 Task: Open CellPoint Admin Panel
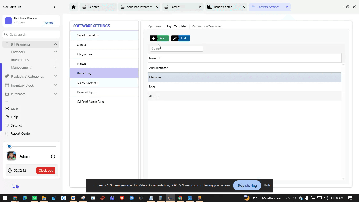[104, 102]
